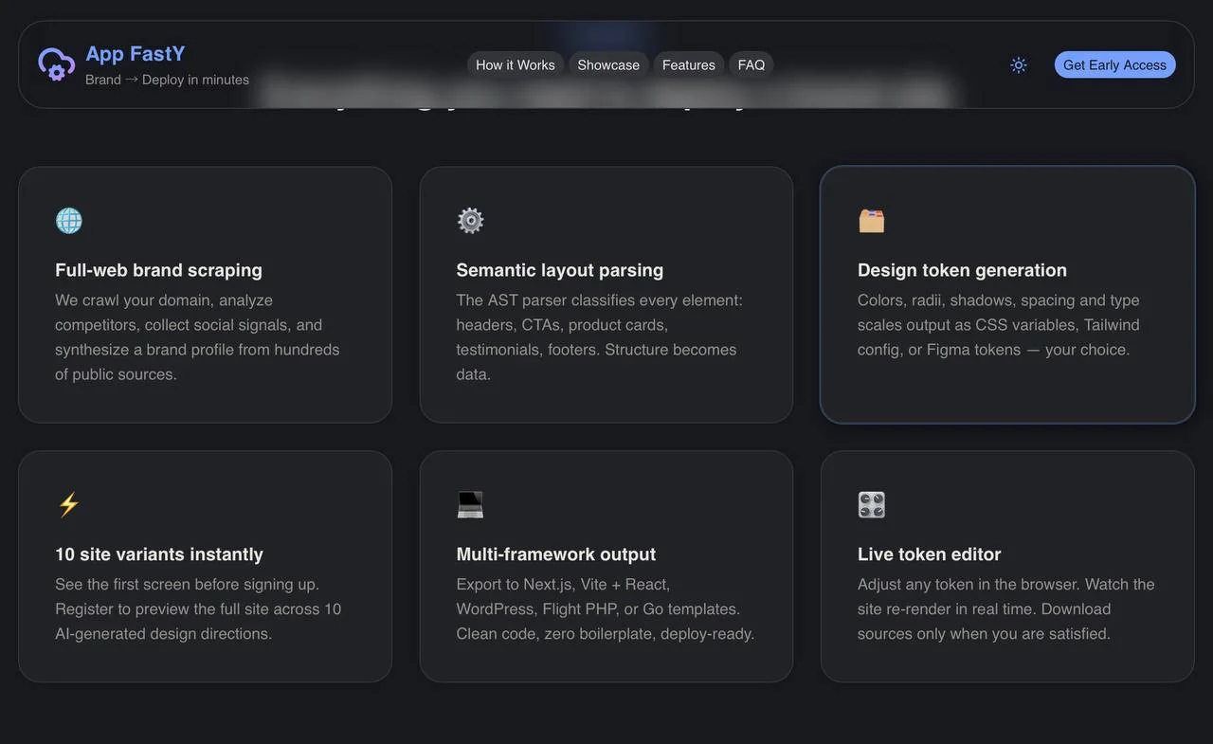Click the globe icon on brand scraping card
The image size is (1213, 744).
pos(69,221)
